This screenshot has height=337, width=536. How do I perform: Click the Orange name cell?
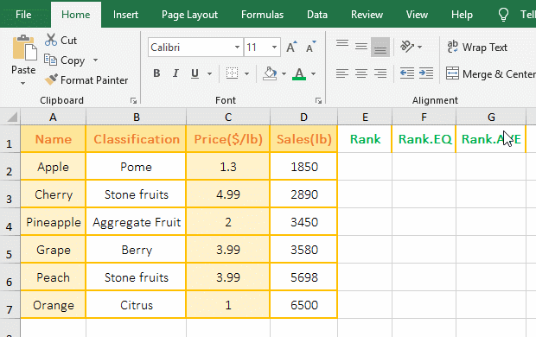[x=53, y=305]
